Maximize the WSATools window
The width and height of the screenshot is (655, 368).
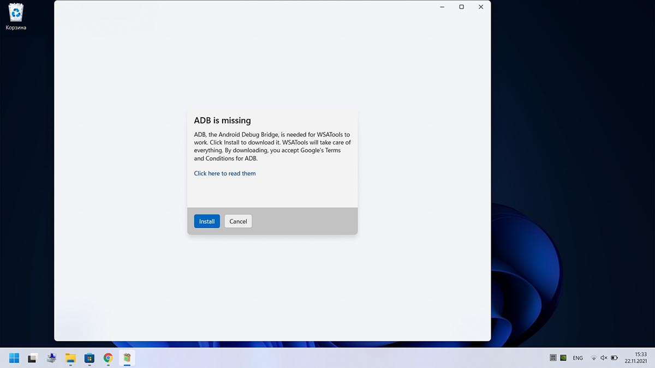point(461,7)
